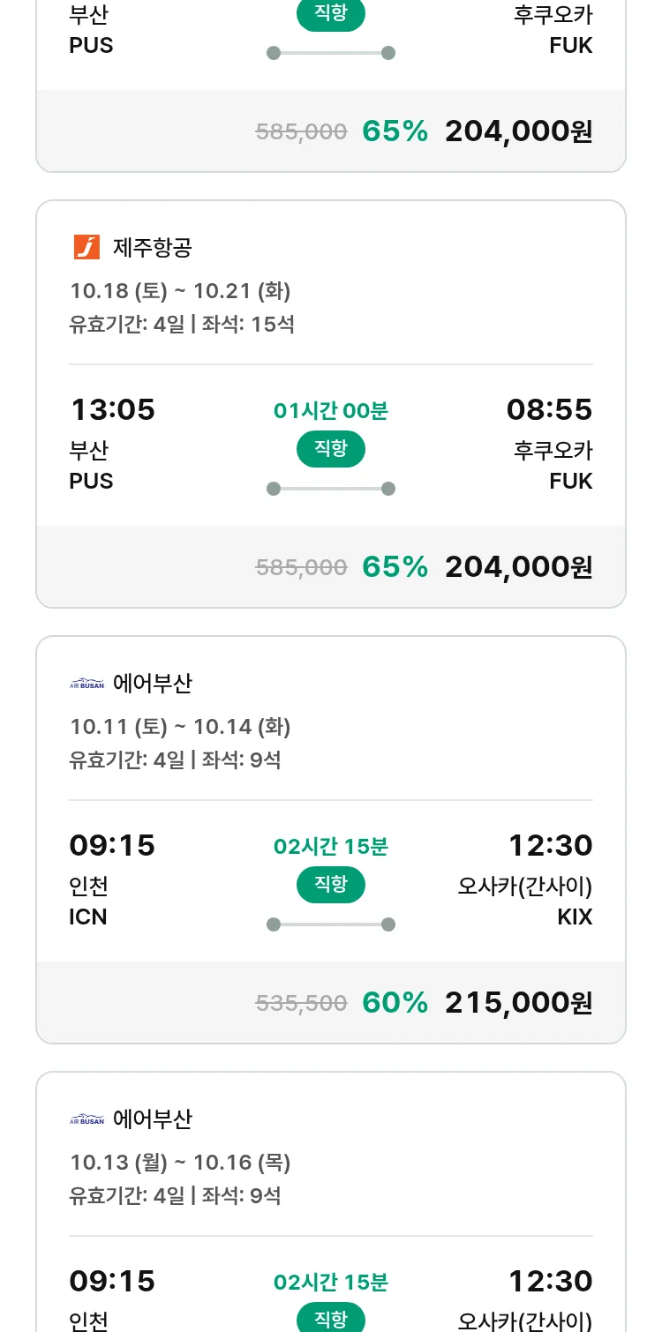Click route line on Jeju Air 13:05 flight

click(x=331, y=489)
